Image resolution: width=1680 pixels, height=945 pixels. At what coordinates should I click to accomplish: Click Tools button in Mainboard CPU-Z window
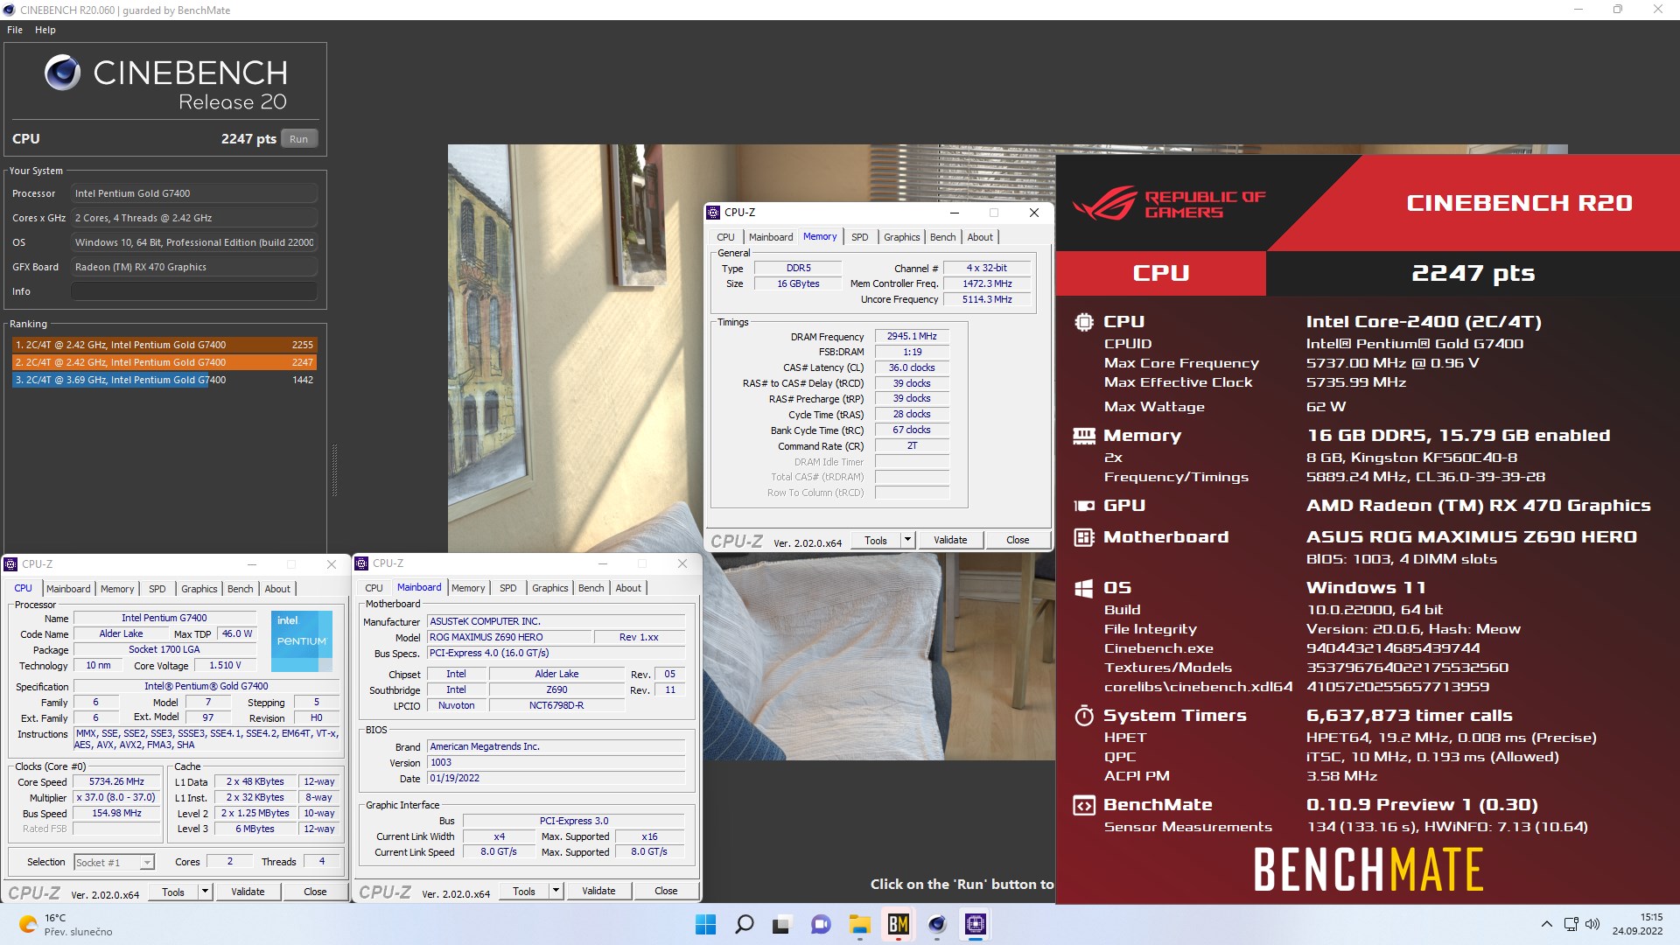pyautogui.click(x=524, y=891)
